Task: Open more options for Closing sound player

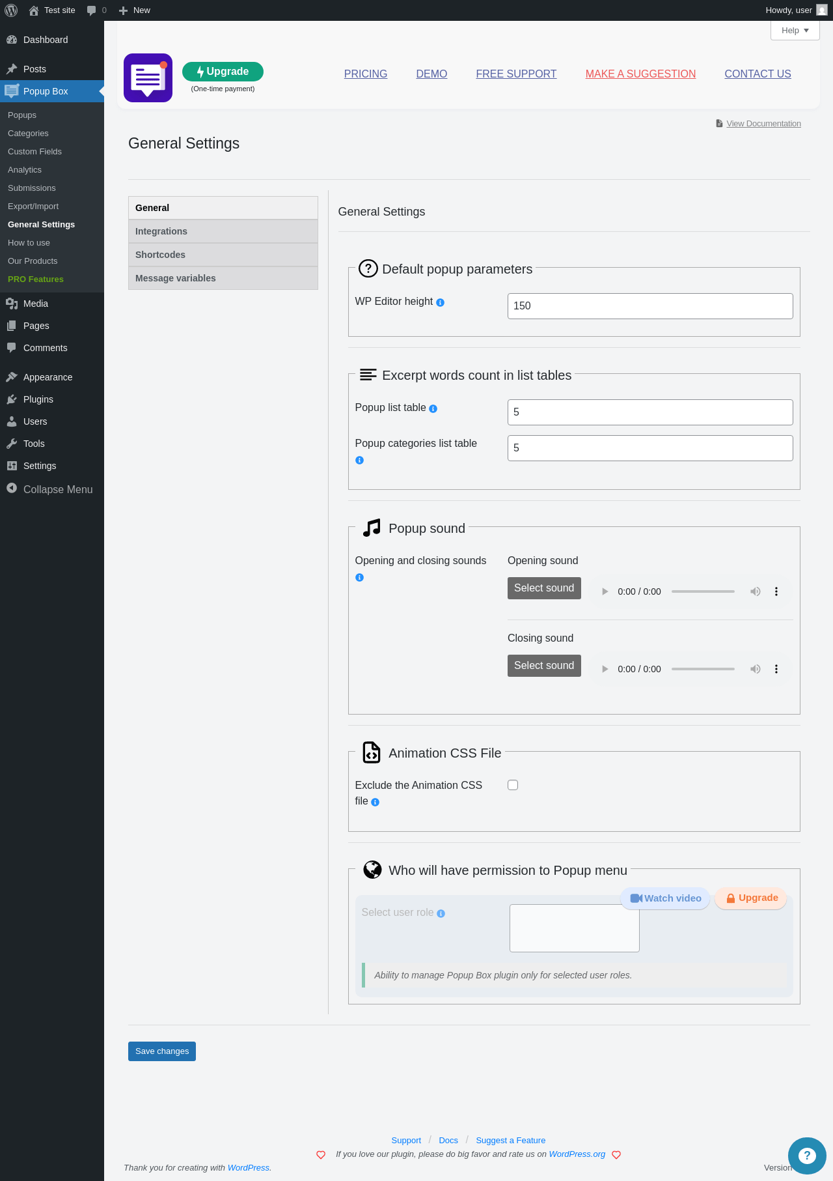Action: 776,669
